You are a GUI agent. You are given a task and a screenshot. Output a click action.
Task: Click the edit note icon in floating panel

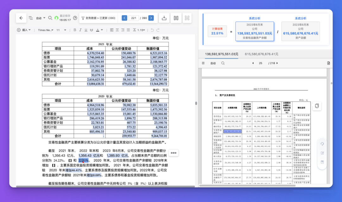coord(322,153)
